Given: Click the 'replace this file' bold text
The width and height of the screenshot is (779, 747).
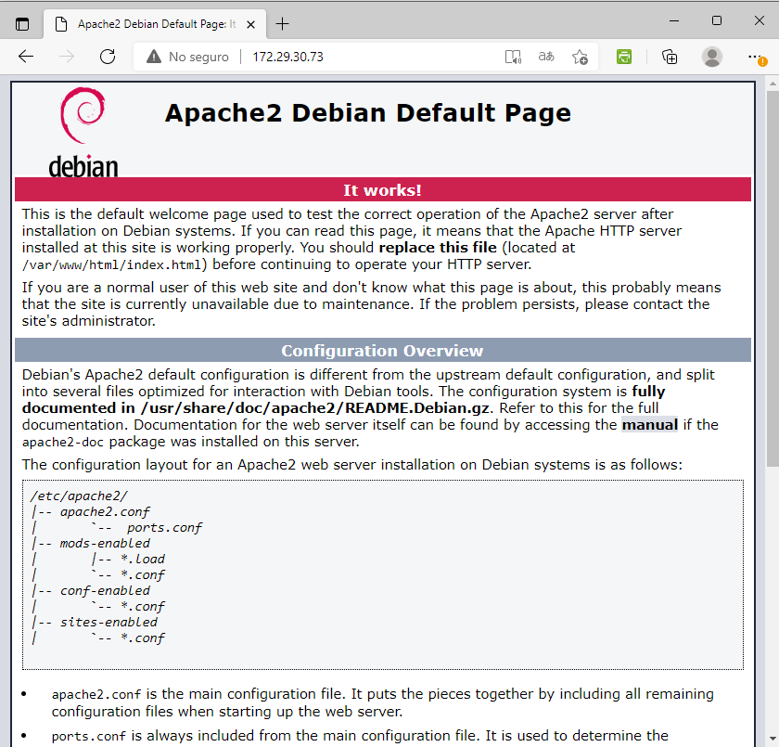Looking at the screenshot, I should coord(438,248).
